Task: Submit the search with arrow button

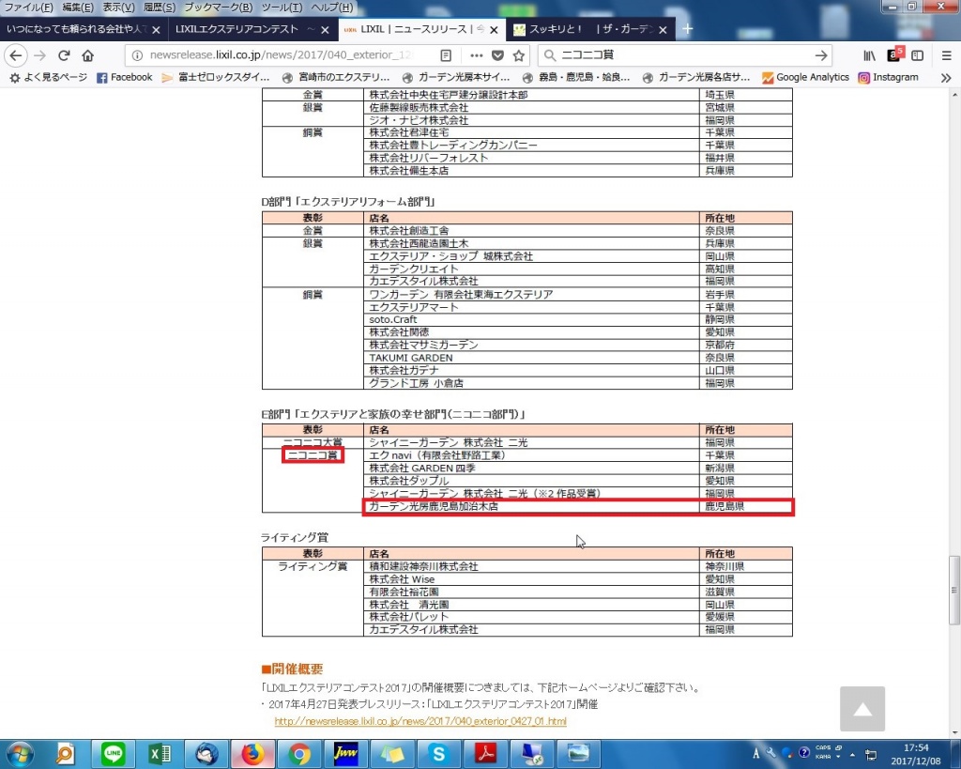Action: tap(820, 55)
